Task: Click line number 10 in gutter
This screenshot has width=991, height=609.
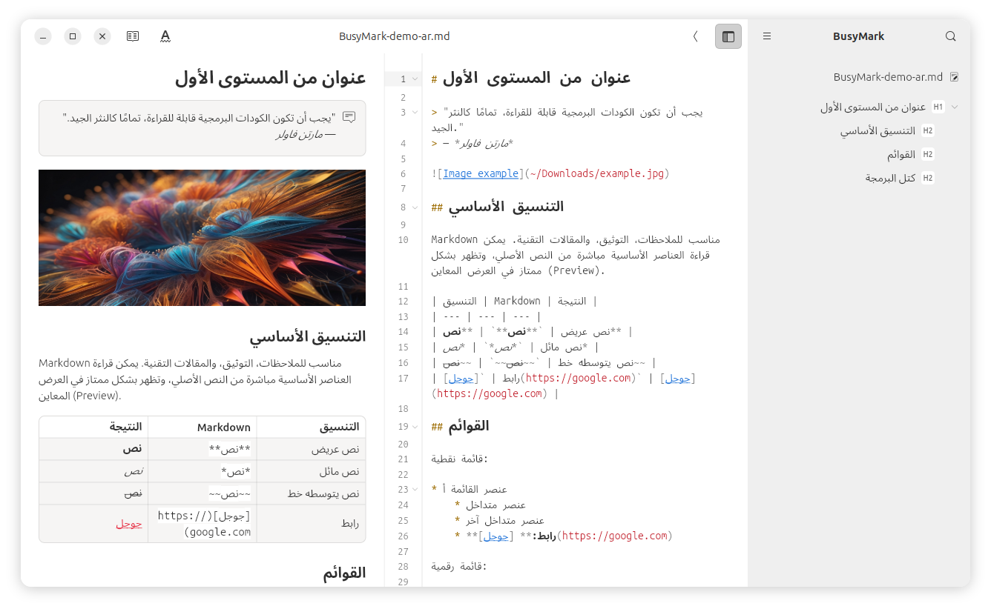Action: pos(403,240)
